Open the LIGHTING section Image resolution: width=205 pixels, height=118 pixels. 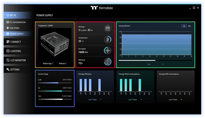click(18, 51)
